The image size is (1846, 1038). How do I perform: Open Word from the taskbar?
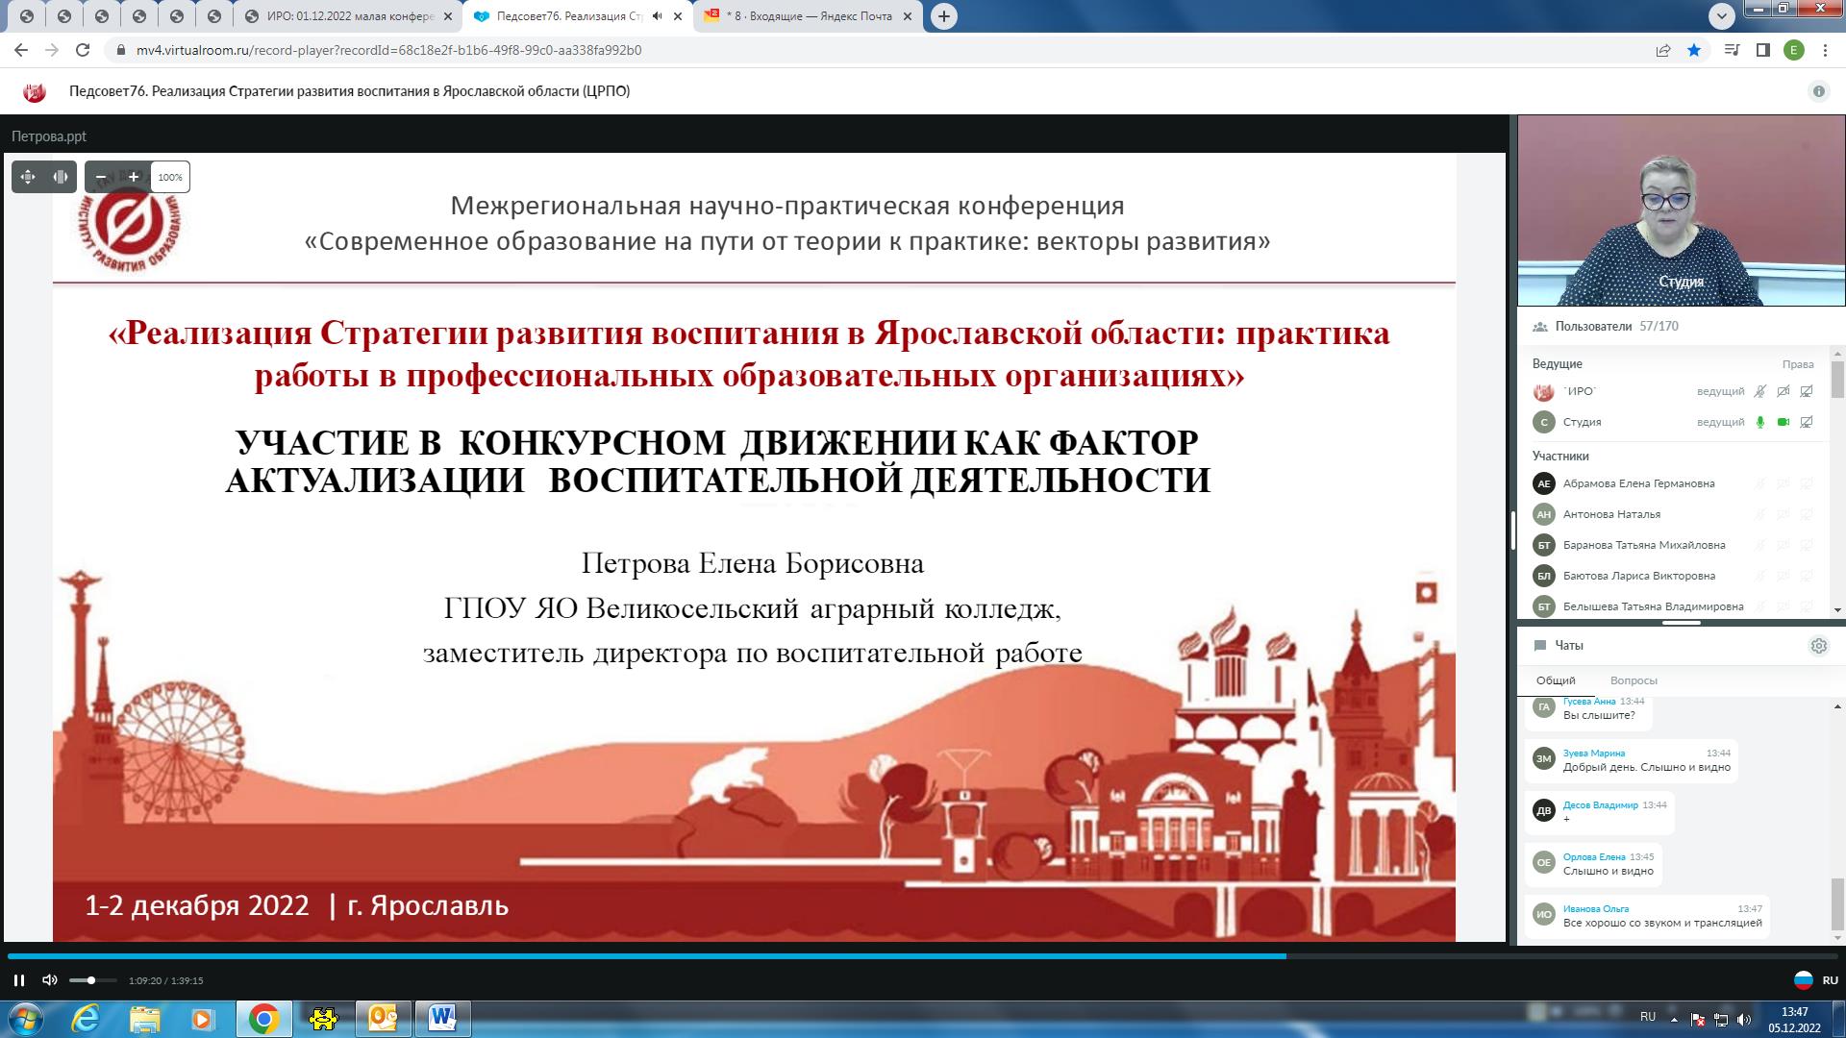click(442, 1019)
